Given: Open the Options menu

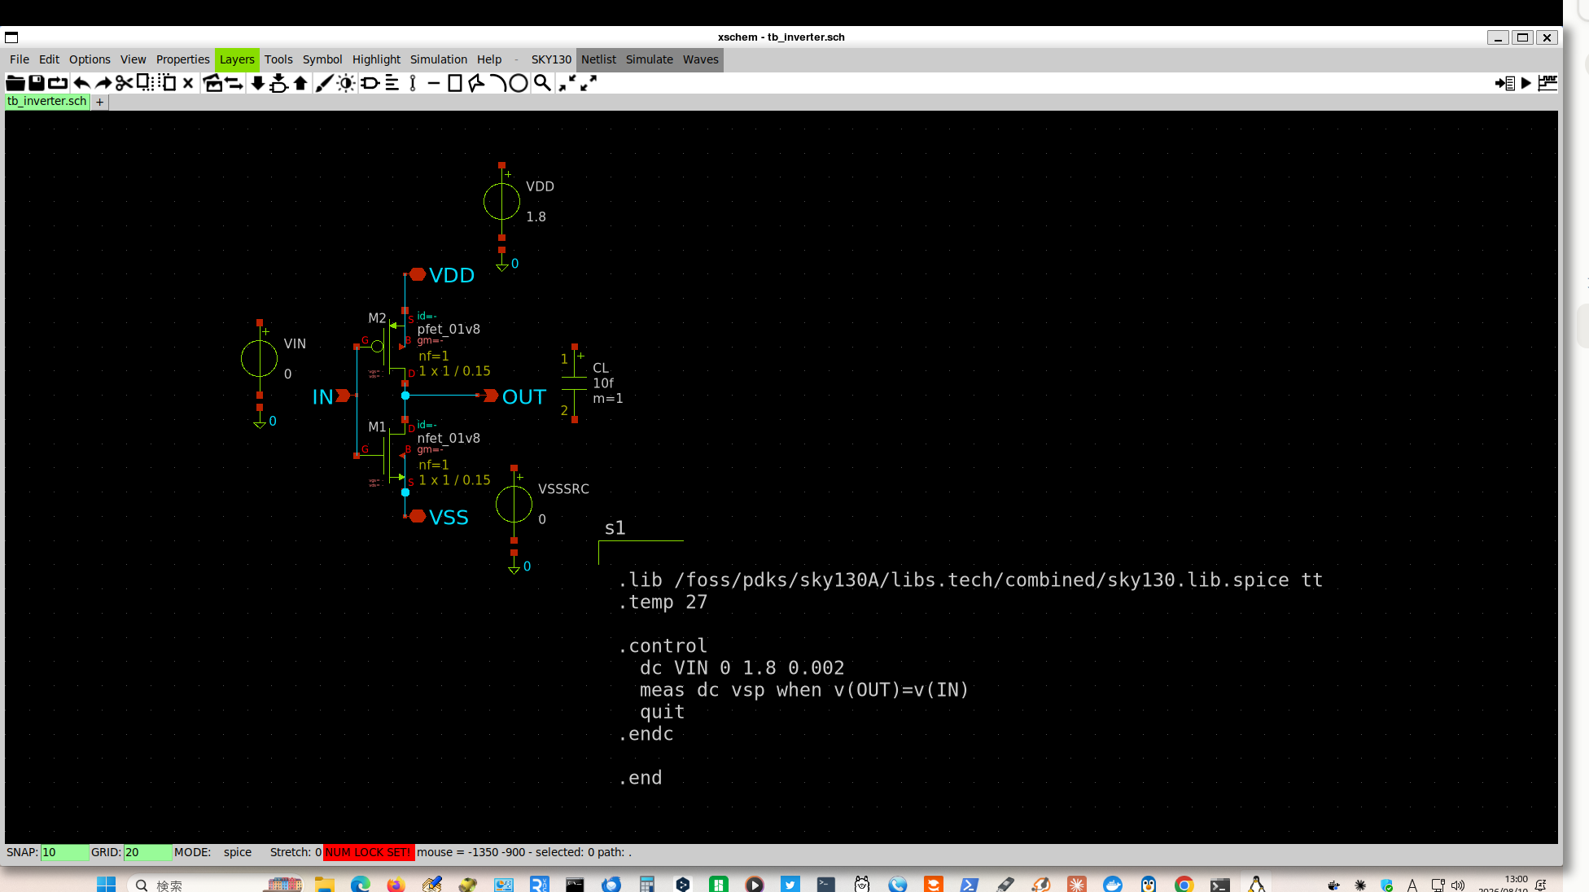Looking at the screenshot, I should coord(90,59).
